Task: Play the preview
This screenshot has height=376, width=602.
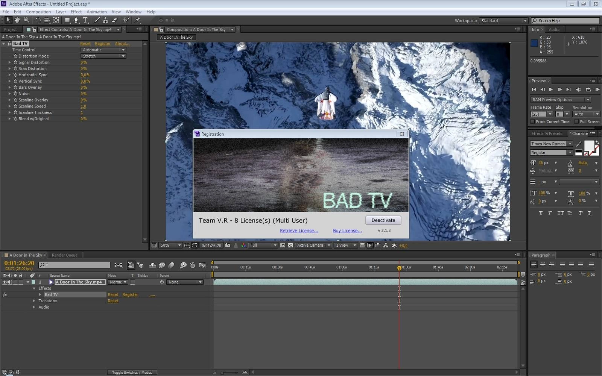Action: (x=551, y=89)
